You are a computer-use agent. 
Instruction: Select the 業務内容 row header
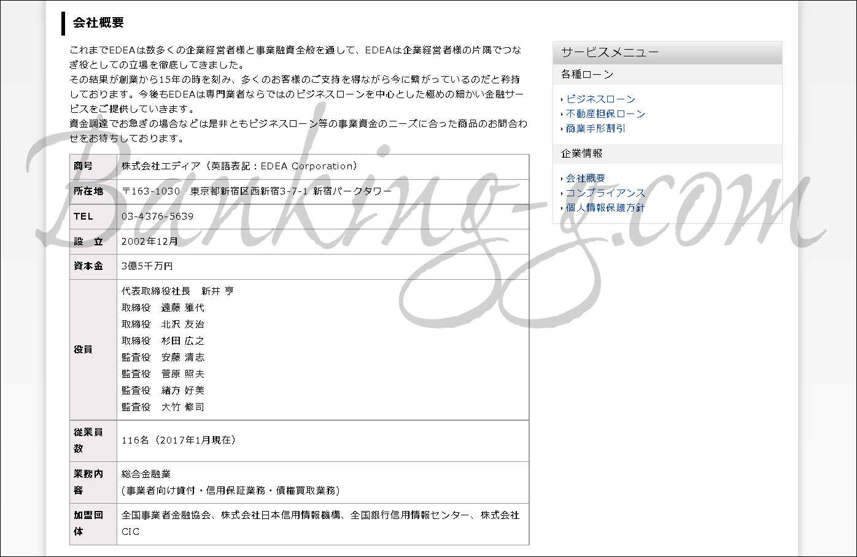click(93, 483)
